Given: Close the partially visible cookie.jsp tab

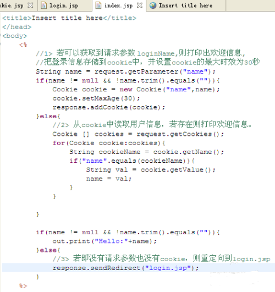Looking at the screenshot, I should point(30,5).
